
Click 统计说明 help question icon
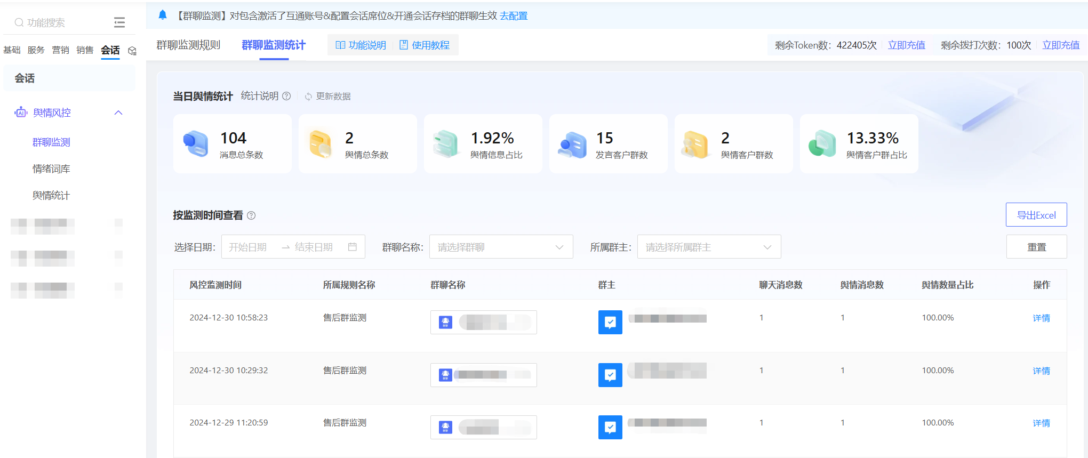click(x=286, y=96)
